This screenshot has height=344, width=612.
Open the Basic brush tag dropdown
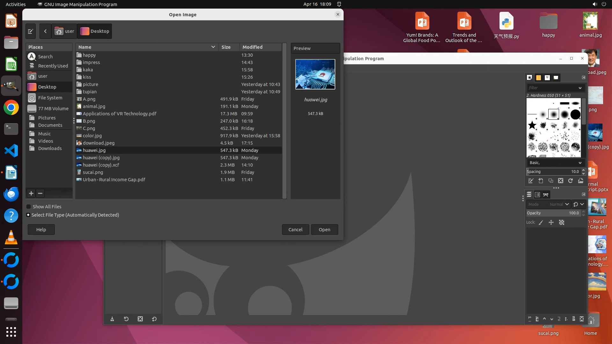pyautogui.click(x=580, y=163)
